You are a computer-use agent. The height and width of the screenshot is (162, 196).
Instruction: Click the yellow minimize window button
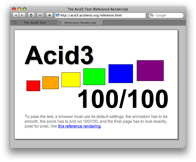pyautogui.click(x=19, y=9)
